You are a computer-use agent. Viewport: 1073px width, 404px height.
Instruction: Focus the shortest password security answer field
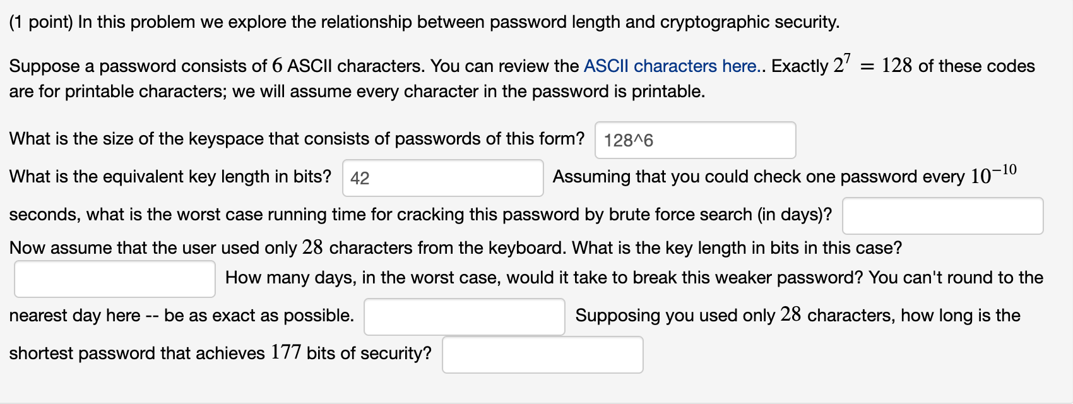[x=542, y=355]
